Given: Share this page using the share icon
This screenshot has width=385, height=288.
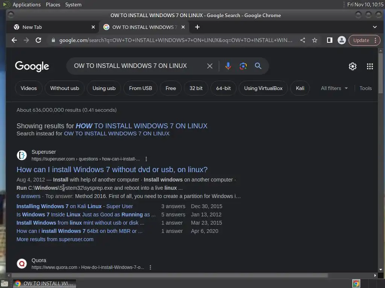Looking at the screenshot, I should click(x=303, y=40).
